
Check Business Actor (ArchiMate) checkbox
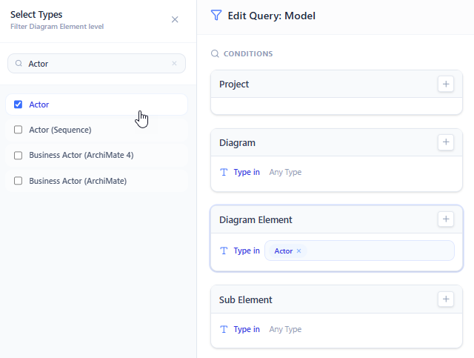click(18, 181)
